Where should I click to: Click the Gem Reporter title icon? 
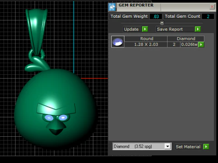click(x=112, y=7)
